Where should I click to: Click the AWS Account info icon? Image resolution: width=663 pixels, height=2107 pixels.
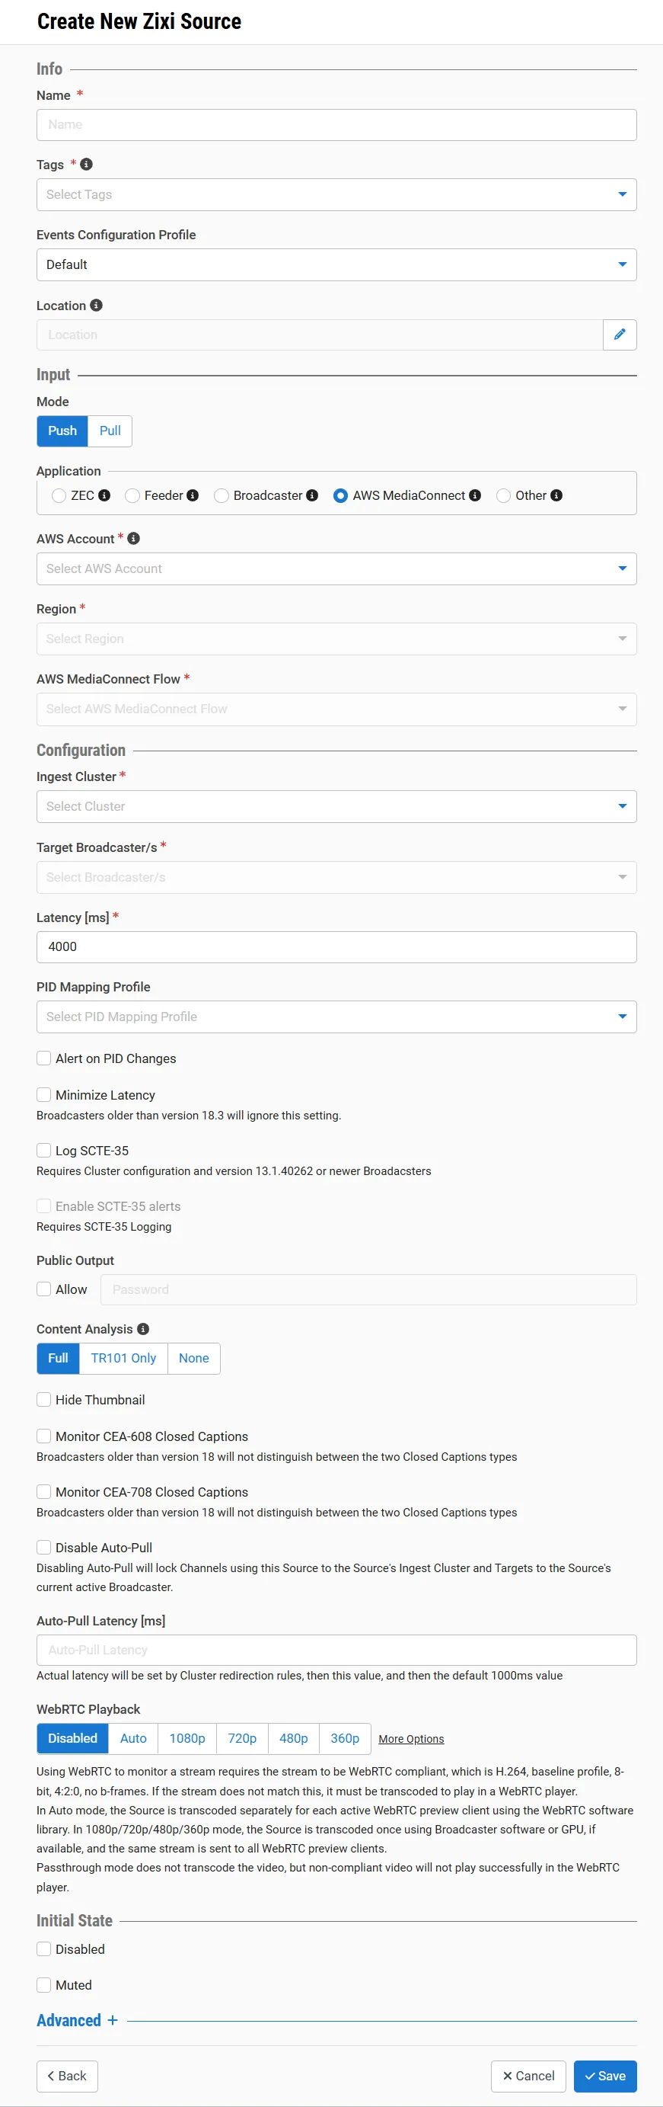pos(134,538)
